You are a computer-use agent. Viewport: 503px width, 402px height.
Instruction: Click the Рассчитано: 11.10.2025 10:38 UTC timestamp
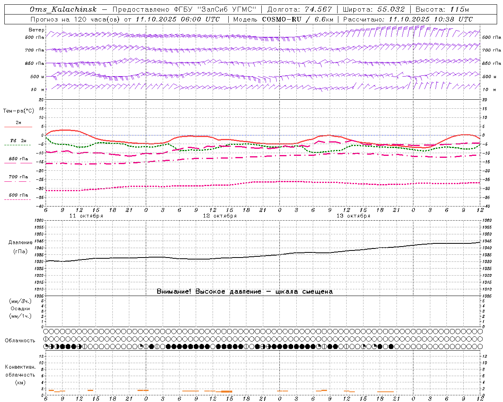[x=408, y=19]
